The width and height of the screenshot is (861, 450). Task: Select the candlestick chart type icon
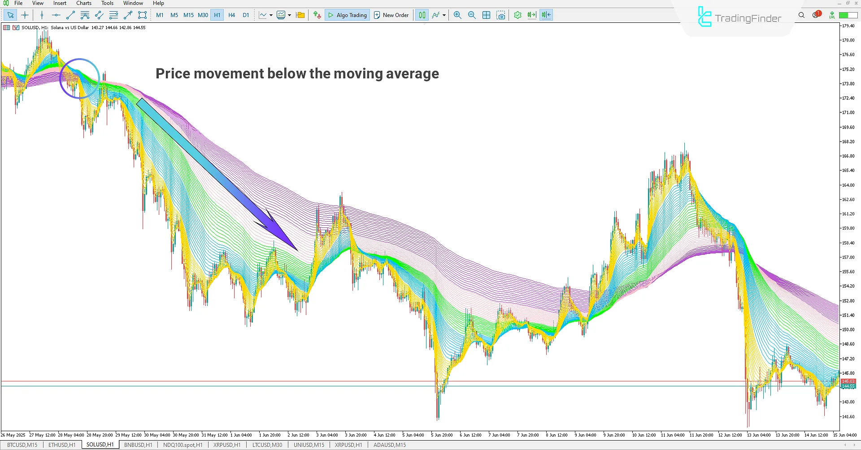(422, 15)
